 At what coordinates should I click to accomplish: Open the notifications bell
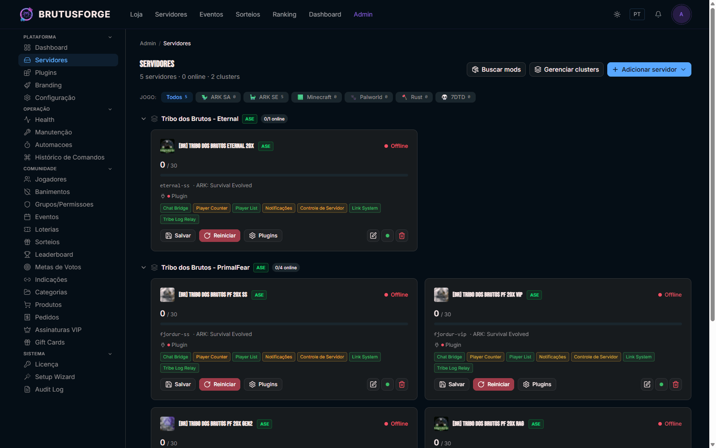click(658, 14)
